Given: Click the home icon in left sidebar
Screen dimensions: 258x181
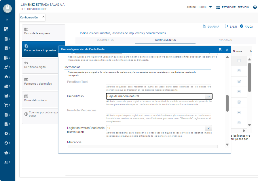Looking at the screenshot, I should 6,77.
